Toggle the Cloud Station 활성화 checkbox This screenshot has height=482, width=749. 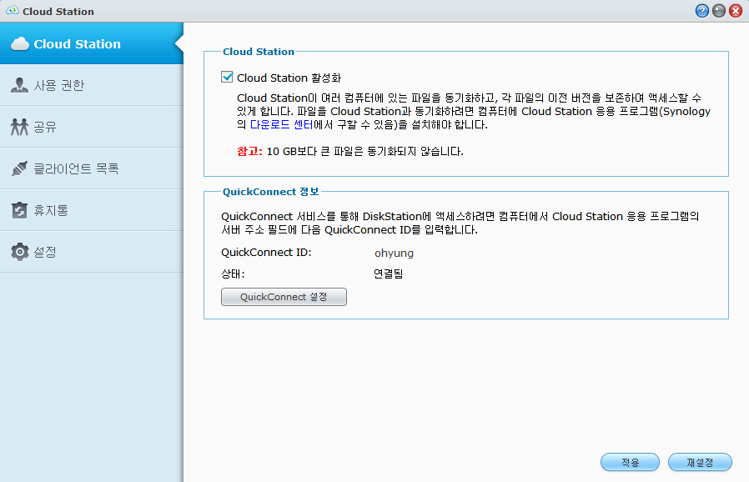click(227, 77)
